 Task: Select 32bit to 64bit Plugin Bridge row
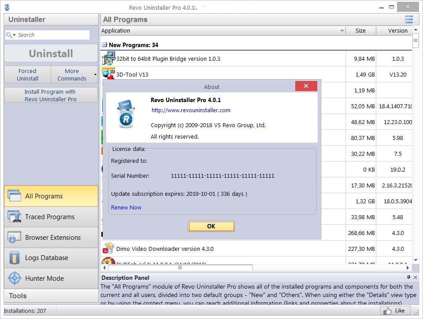[x=256, y=59]
